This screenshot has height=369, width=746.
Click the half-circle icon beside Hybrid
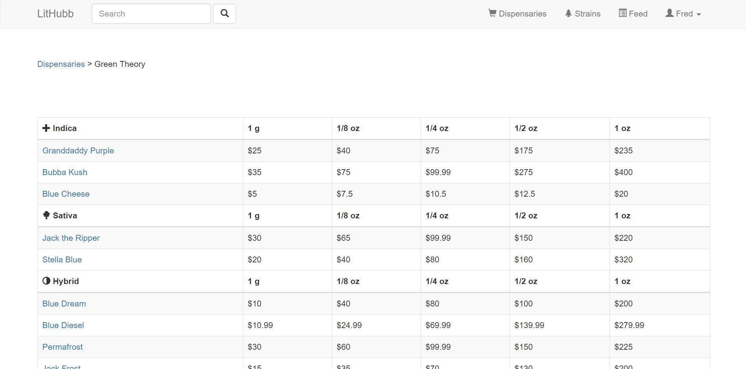click(46, 281)
